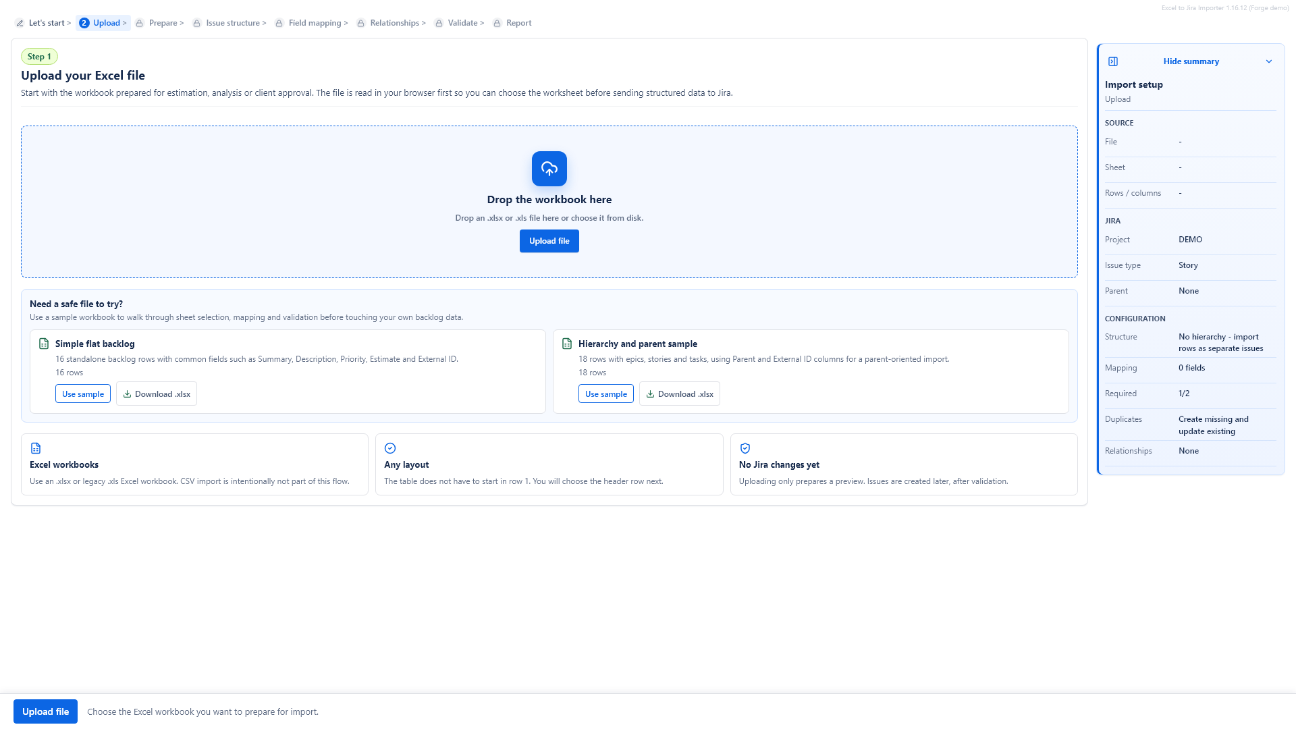
Task: Click the lock icon beside Report step
Action: tap(497, 23)
